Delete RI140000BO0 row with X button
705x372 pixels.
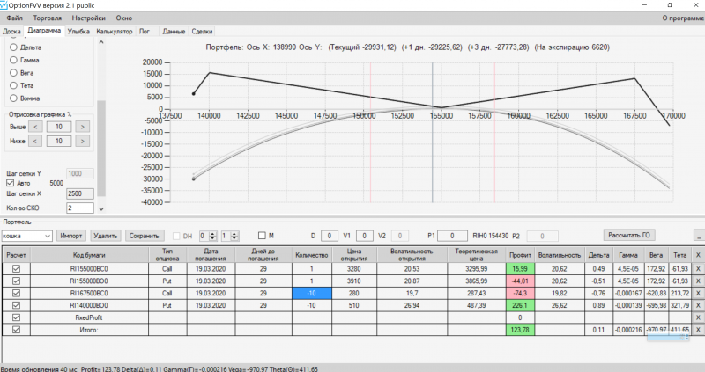tap(698, 305)
